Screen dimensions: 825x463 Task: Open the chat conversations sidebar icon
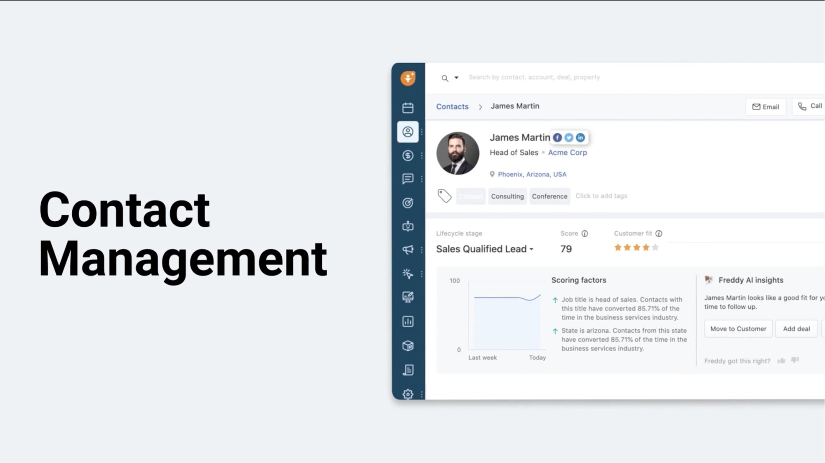click(408, 179)
